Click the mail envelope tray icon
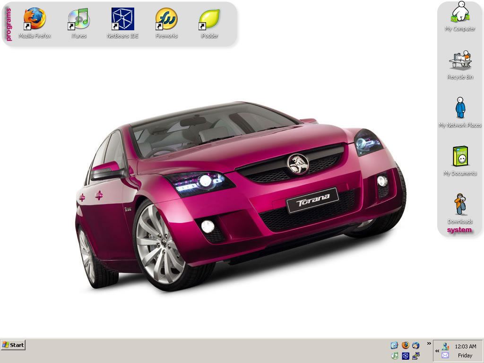 click(x=445, y=355)
